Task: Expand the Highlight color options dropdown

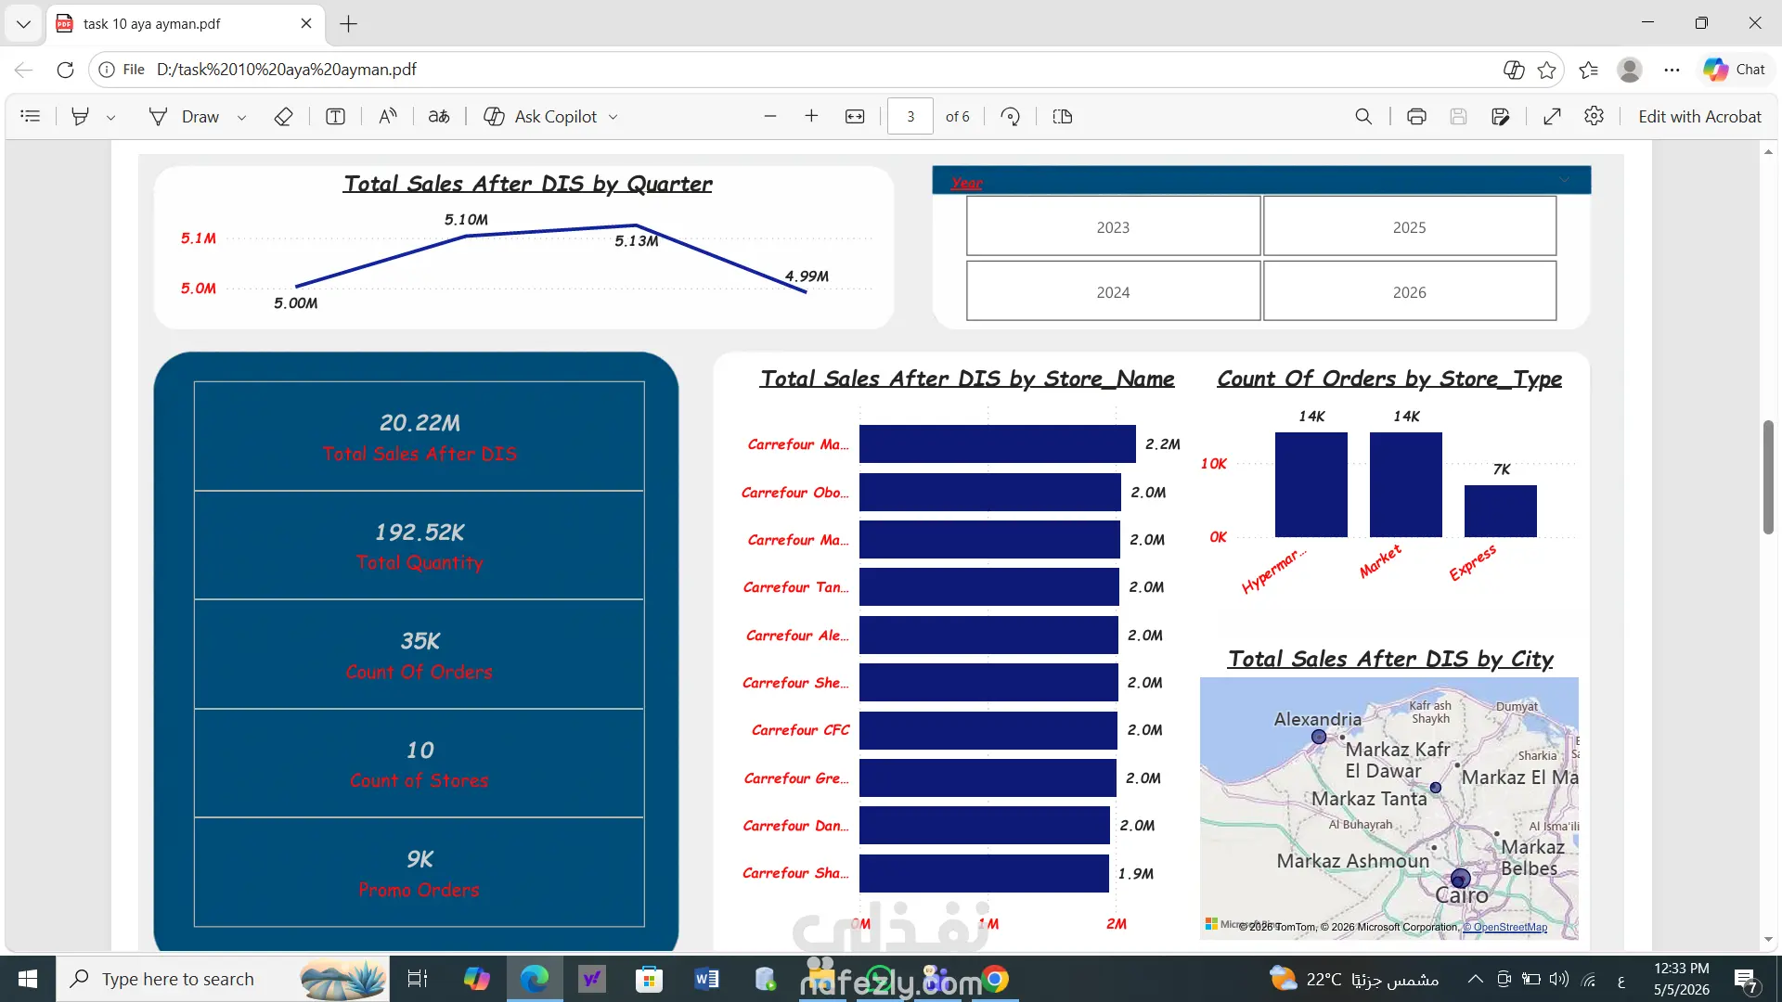Action: tap(110, 117)
